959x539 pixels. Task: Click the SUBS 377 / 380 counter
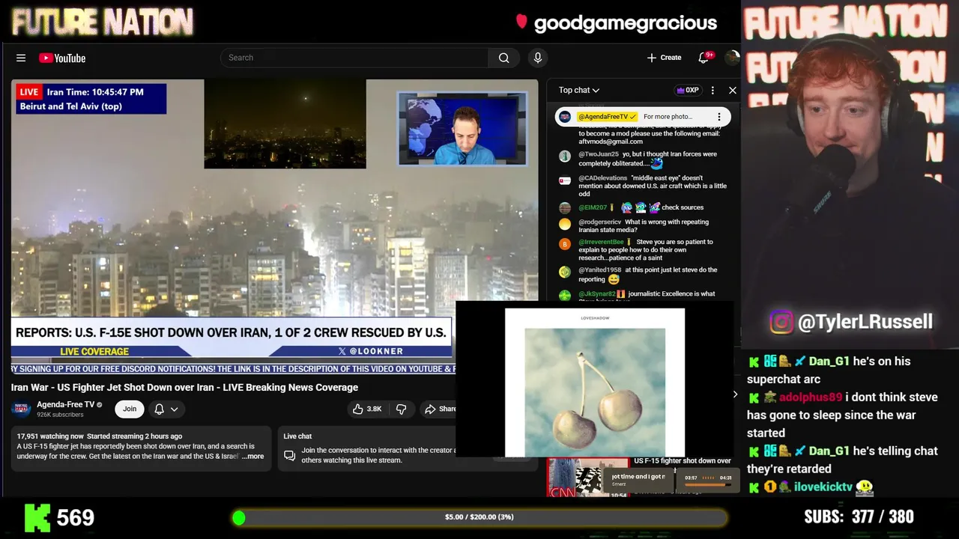tap(859, 517)
